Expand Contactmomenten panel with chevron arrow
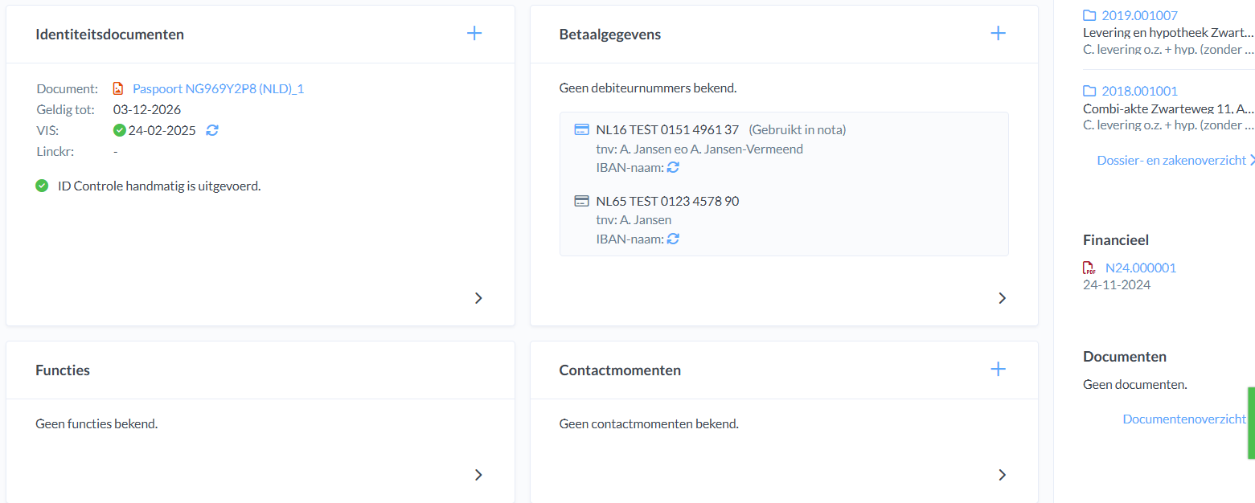Screen dimensions: 1255x503 [1002, 475]
